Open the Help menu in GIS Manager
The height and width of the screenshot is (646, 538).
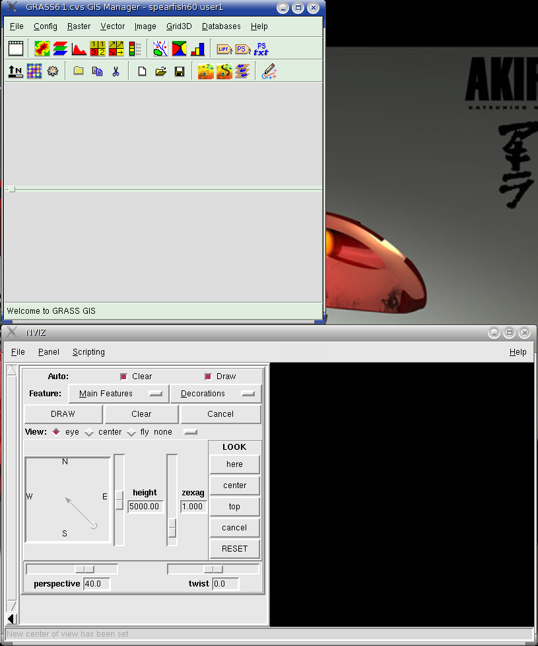tap(259, 26)
